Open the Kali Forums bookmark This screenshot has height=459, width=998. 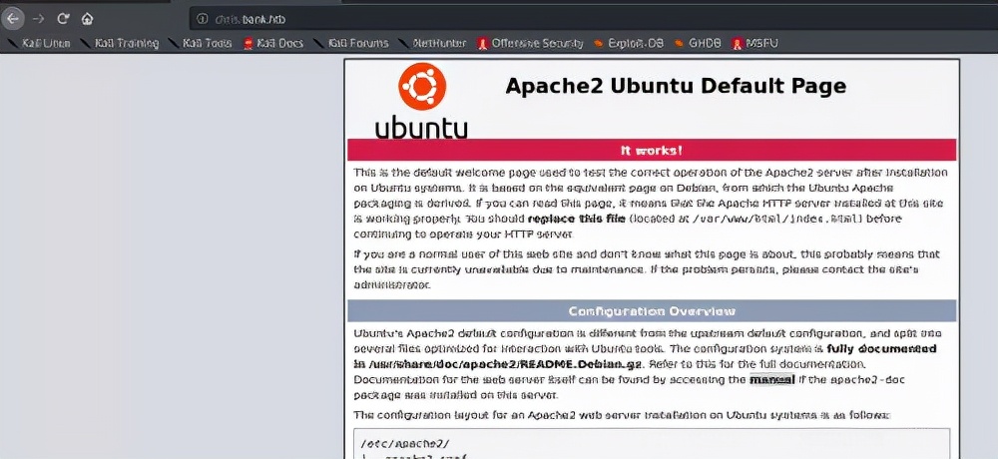pyautogui.click(x=351, y=43)
